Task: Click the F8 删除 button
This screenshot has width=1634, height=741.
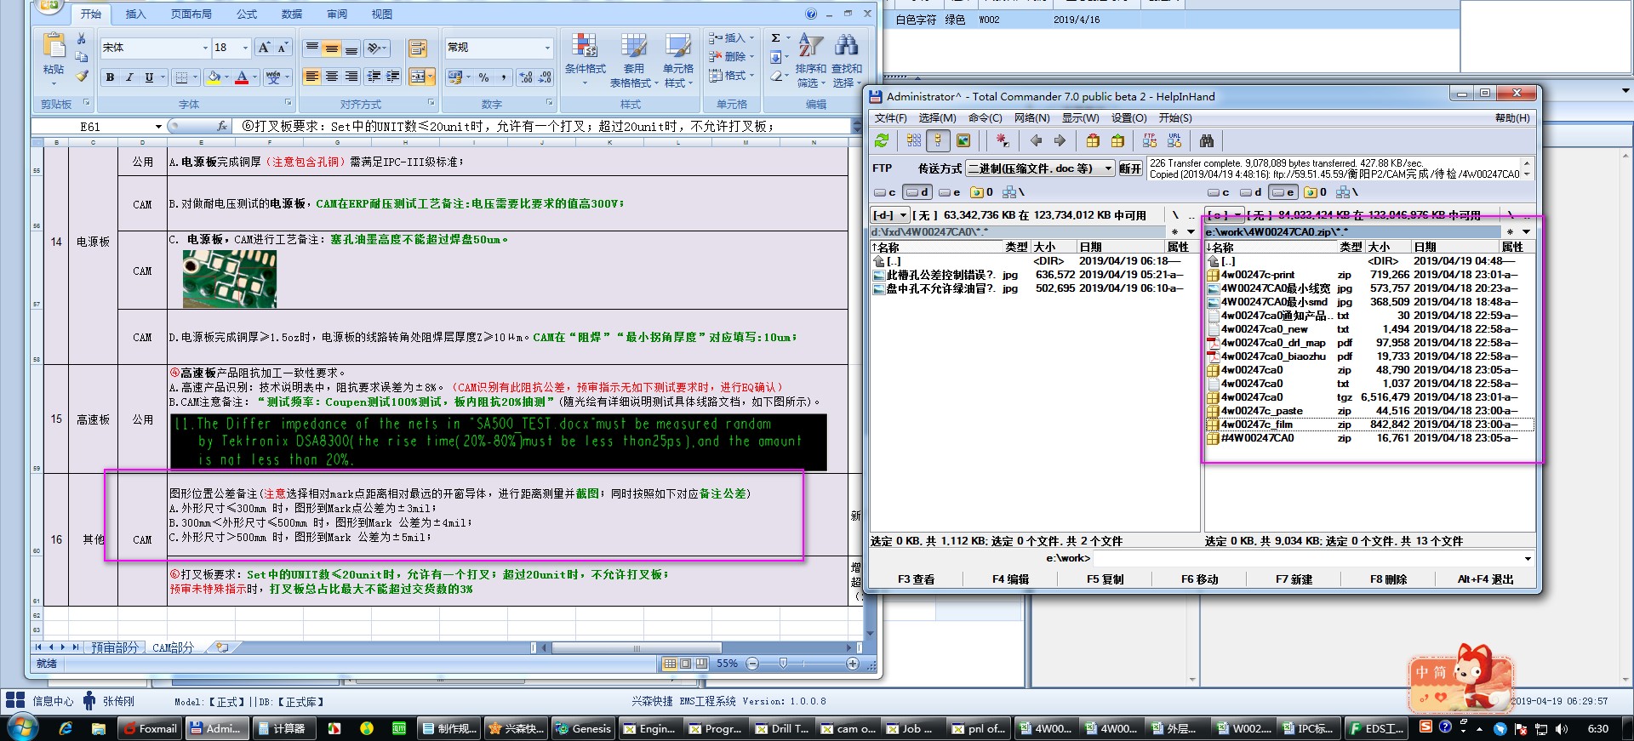Action: click(1388, 579)
